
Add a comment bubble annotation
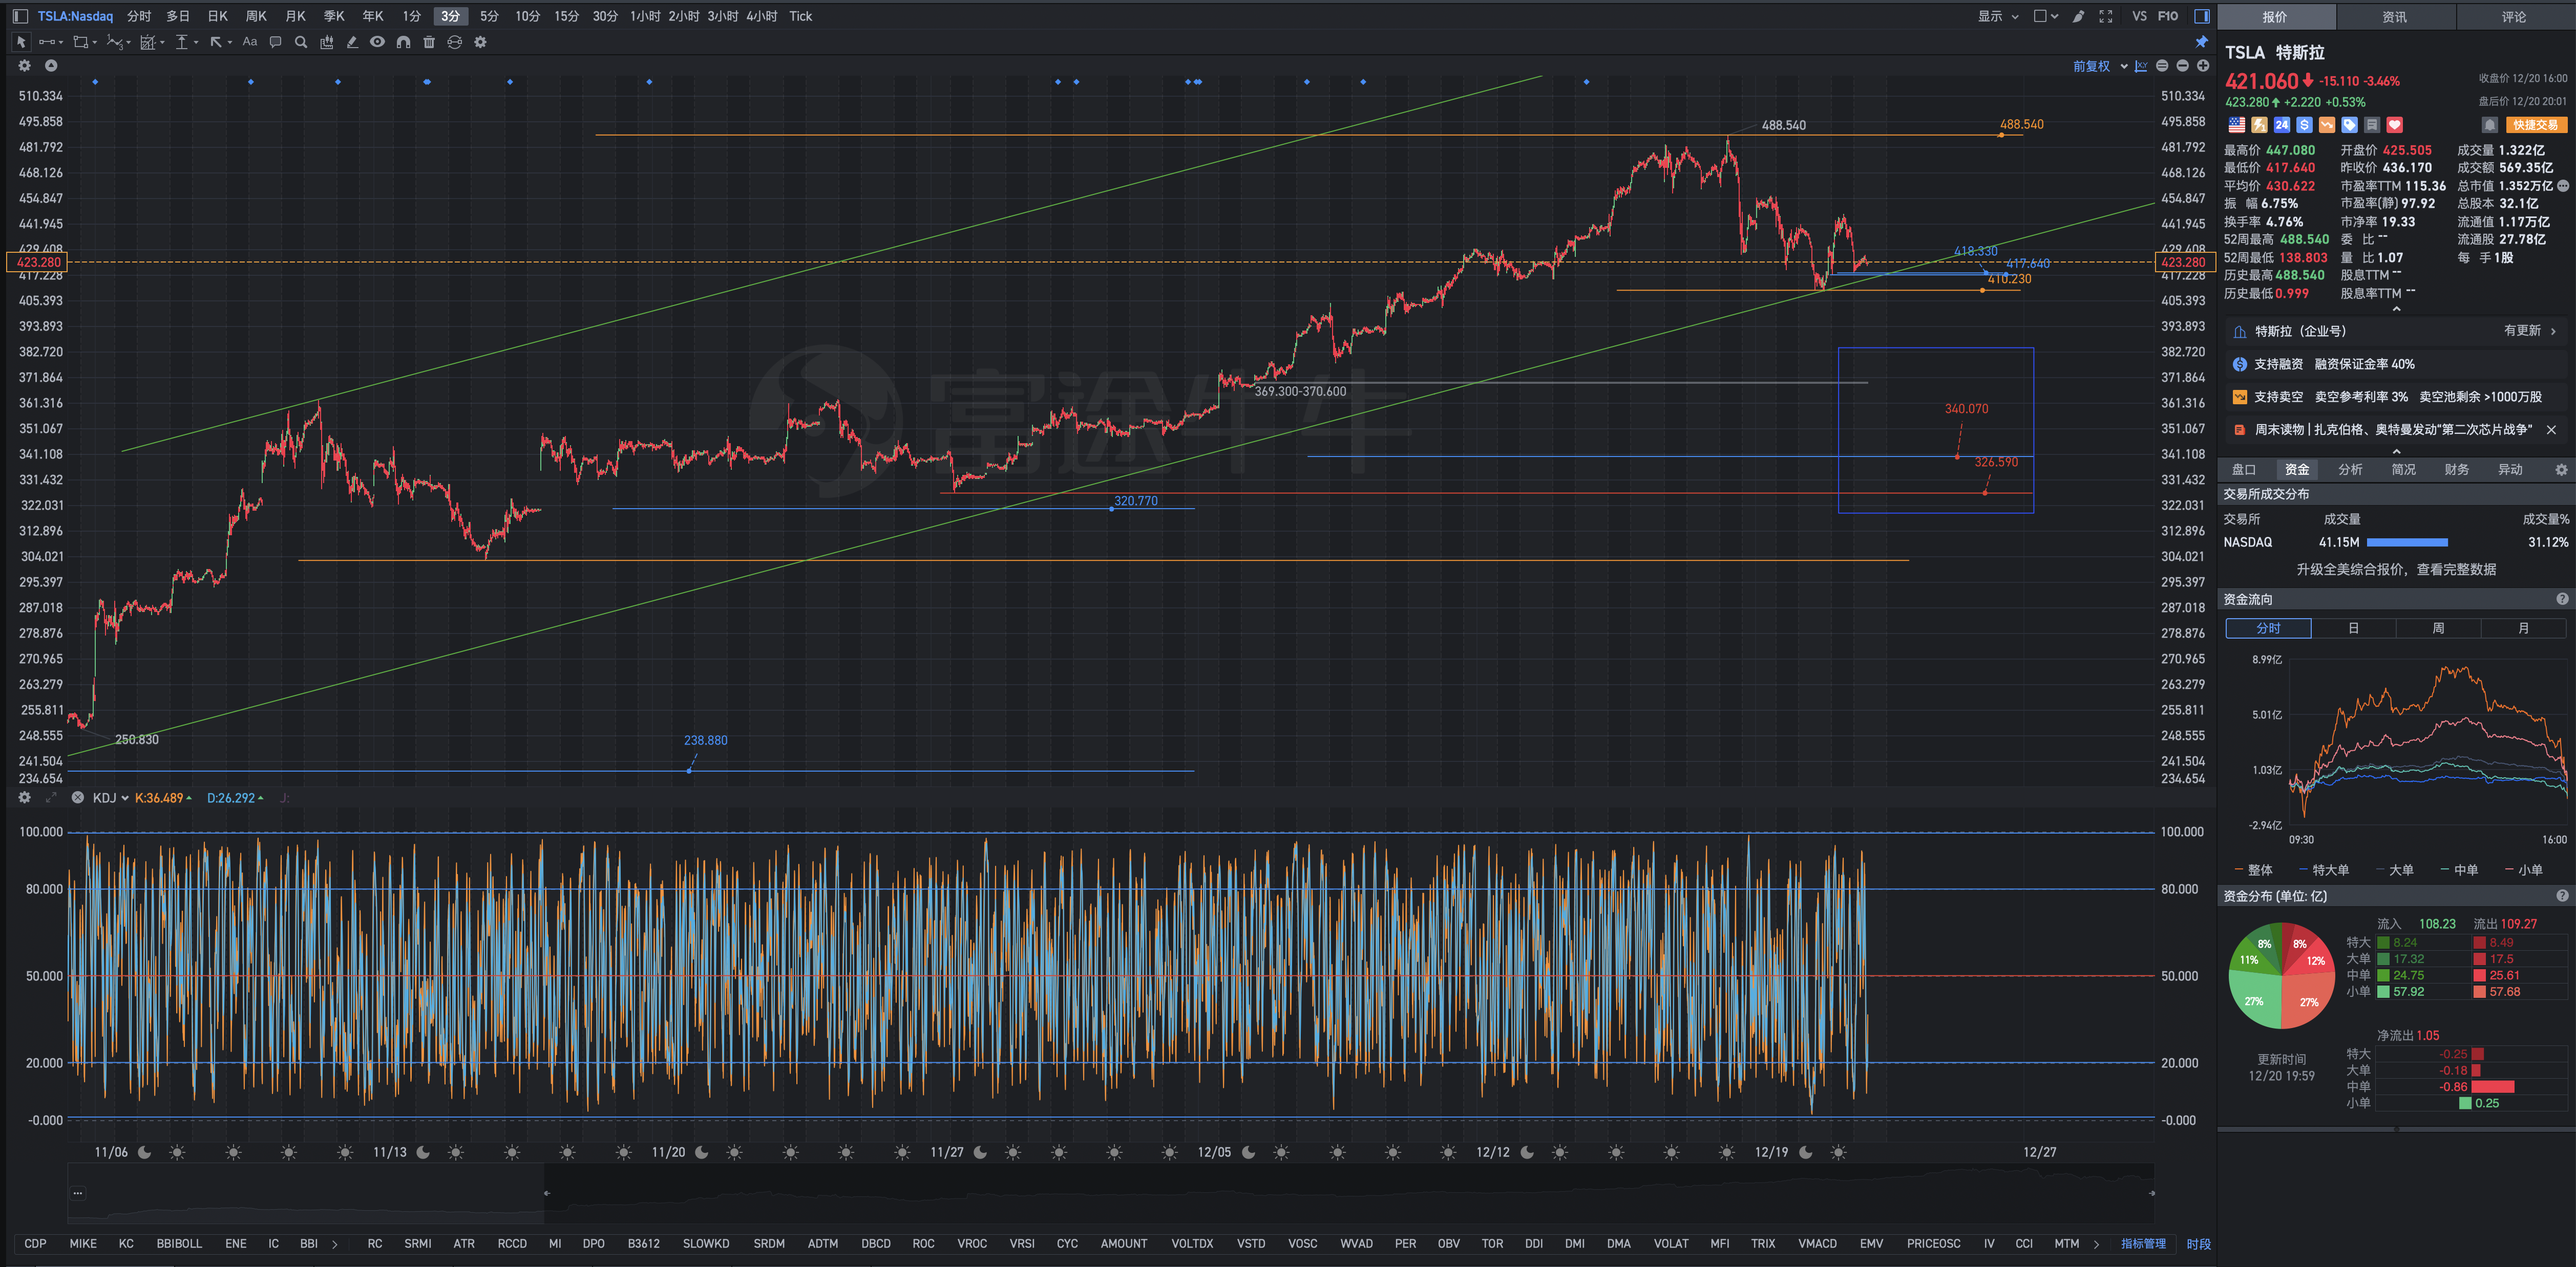point(275,42)
